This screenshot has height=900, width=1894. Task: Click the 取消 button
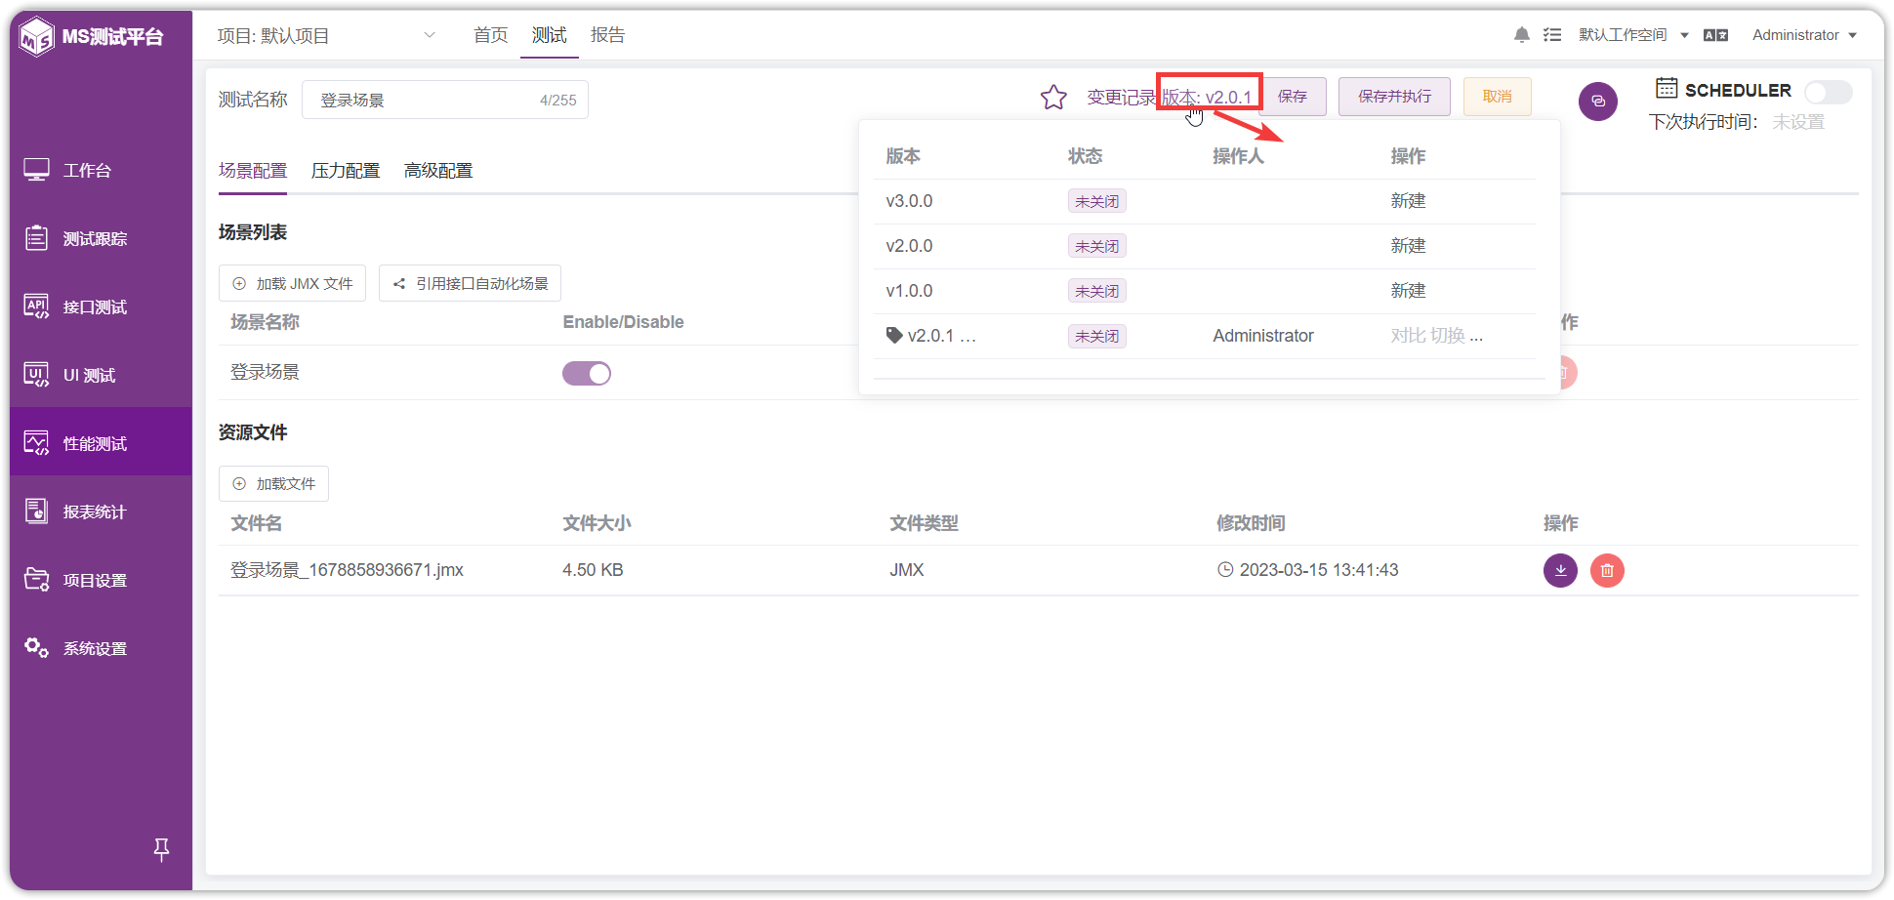[x=1498, y=97]
